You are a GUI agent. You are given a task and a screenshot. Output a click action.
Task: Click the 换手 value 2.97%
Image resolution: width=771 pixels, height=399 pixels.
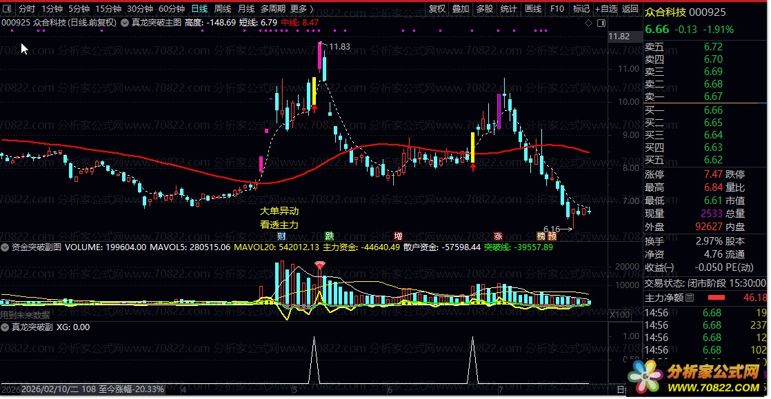pos(710,241)
